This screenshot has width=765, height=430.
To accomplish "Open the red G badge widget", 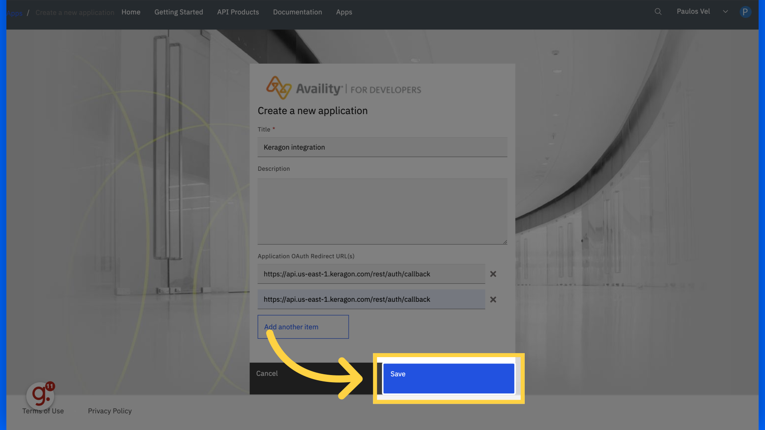I will click(41, 395).
